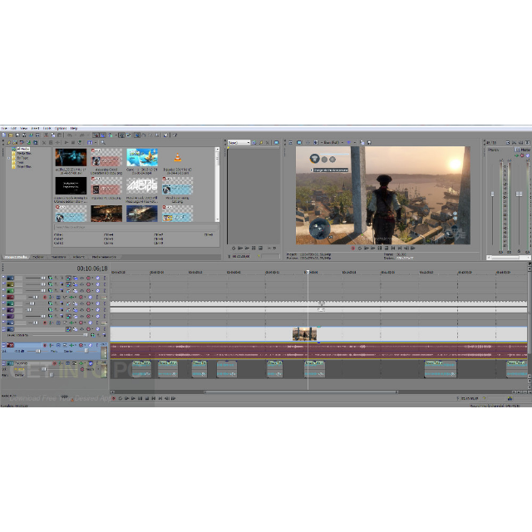Click Loop Playback in timeline transport bar
The width and height of the screenshot is (532, 532).
120,399
